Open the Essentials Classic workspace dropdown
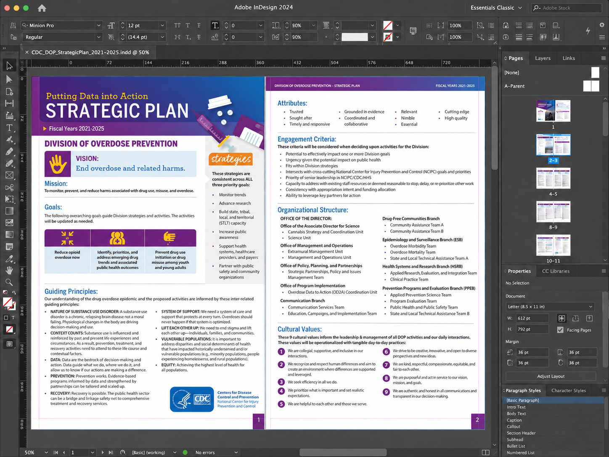 coord(496,8)
